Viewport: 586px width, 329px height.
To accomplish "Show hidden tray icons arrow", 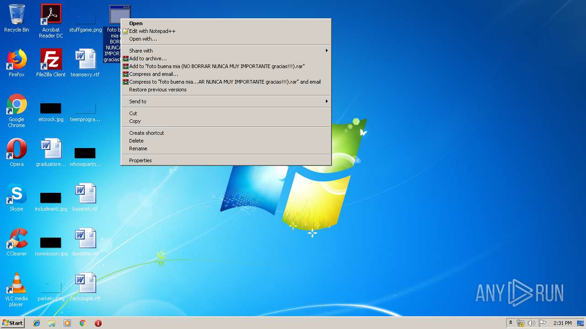I will coord(510,323).
